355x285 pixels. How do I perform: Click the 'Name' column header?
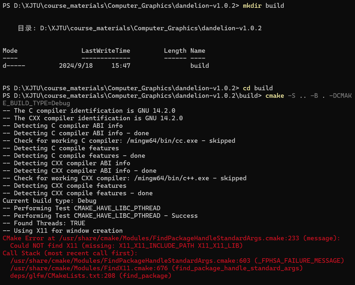coord(198,51)
